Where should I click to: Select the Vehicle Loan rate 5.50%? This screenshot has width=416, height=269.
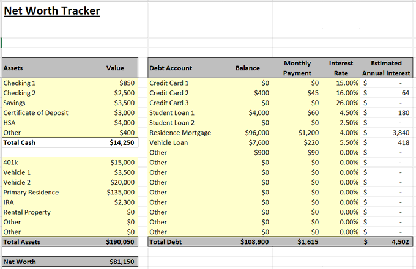pos(349,142)
